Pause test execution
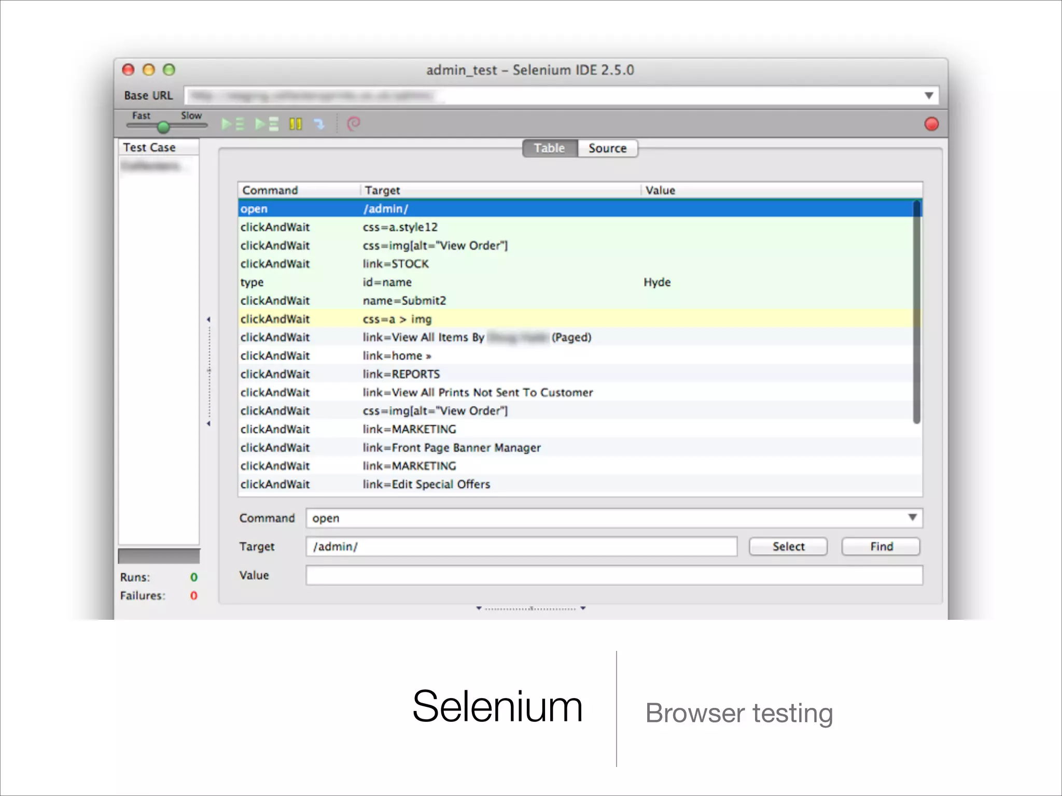This screenshot has width=1062, height=796. [296, 124]
